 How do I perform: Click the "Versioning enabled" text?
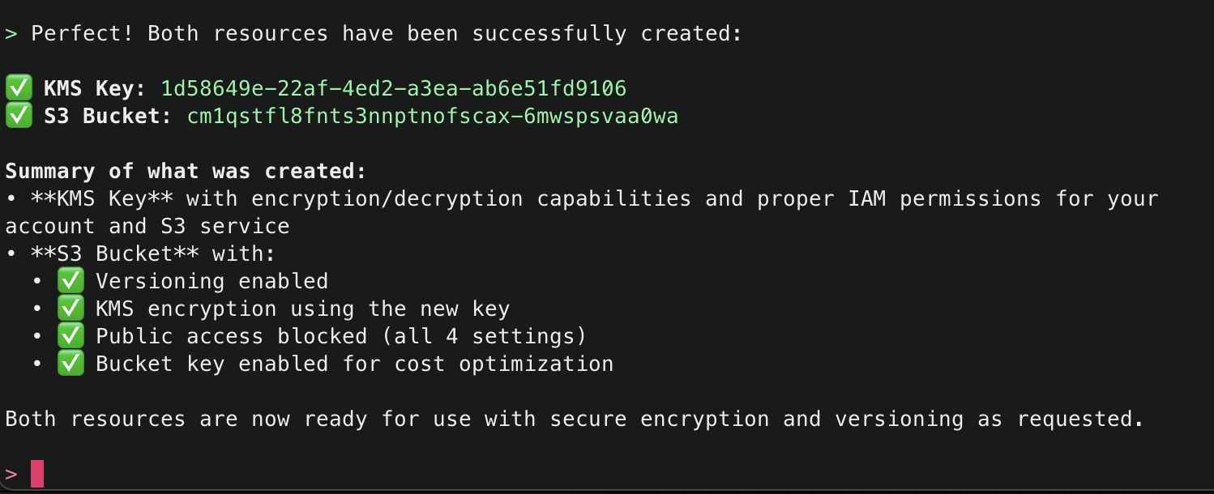[x=212, y=282]
